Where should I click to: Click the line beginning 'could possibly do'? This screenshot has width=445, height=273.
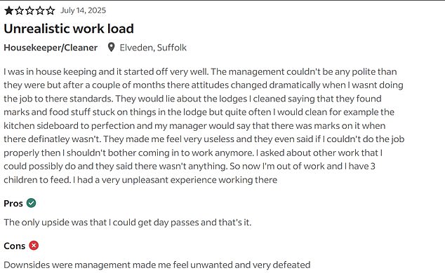point(190,167)
